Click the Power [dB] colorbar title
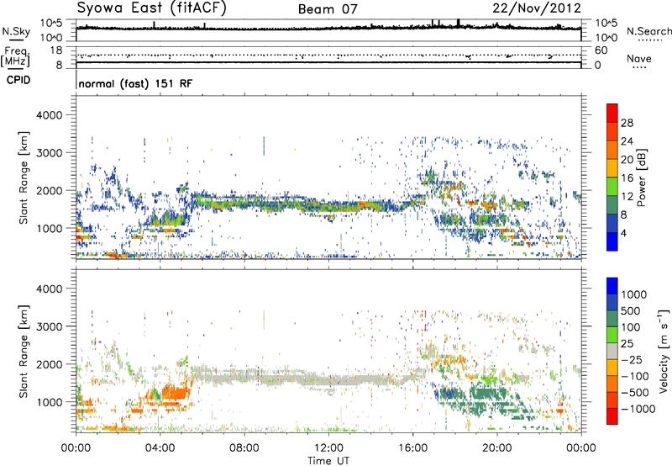The height and width of the screenshot is (466, 672). point(642,177)
